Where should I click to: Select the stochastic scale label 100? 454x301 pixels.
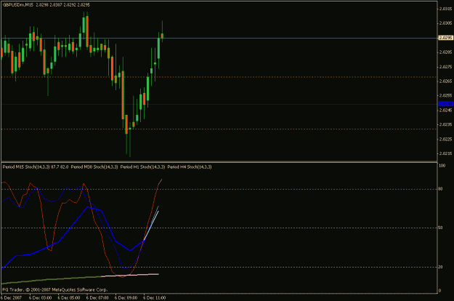(442, 166)
